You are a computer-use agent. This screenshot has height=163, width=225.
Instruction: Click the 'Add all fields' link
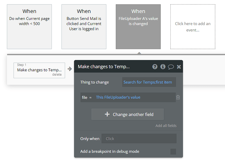coord(166,126)
